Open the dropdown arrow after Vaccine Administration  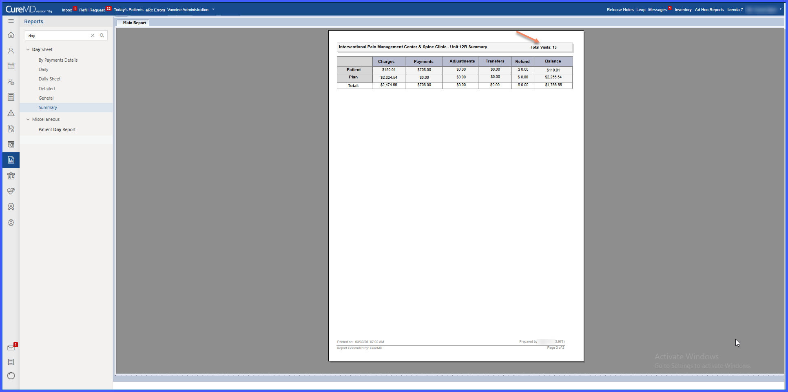[x=213, y=9]
